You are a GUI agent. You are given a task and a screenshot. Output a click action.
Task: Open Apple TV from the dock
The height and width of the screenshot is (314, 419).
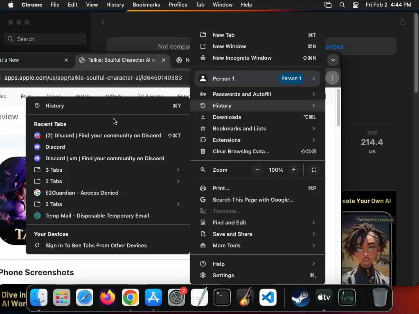coord(324,297)
